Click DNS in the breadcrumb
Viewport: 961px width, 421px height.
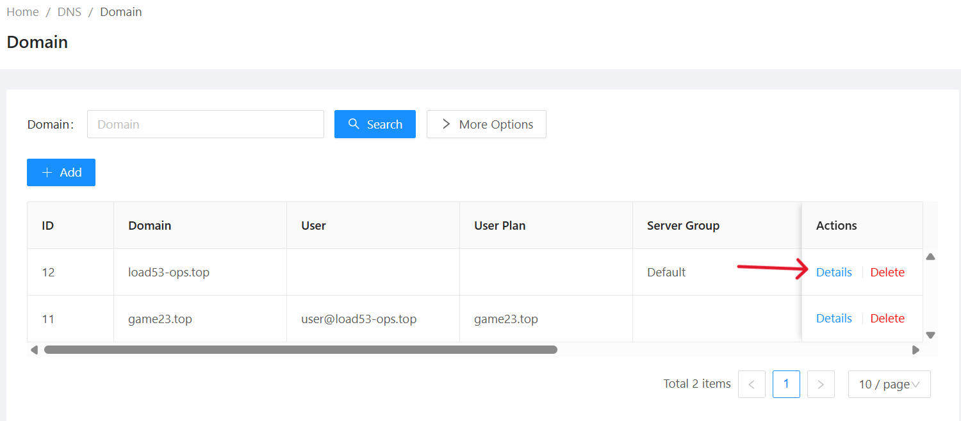(x=69, y=12)
